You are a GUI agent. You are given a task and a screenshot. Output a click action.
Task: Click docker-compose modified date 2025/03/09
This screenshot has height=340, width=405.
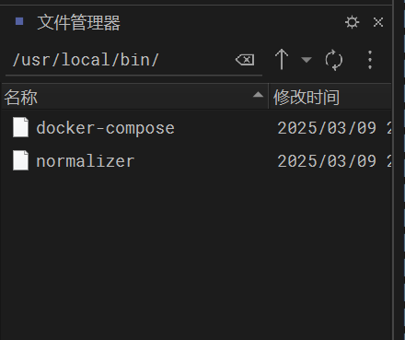[327, 128]
